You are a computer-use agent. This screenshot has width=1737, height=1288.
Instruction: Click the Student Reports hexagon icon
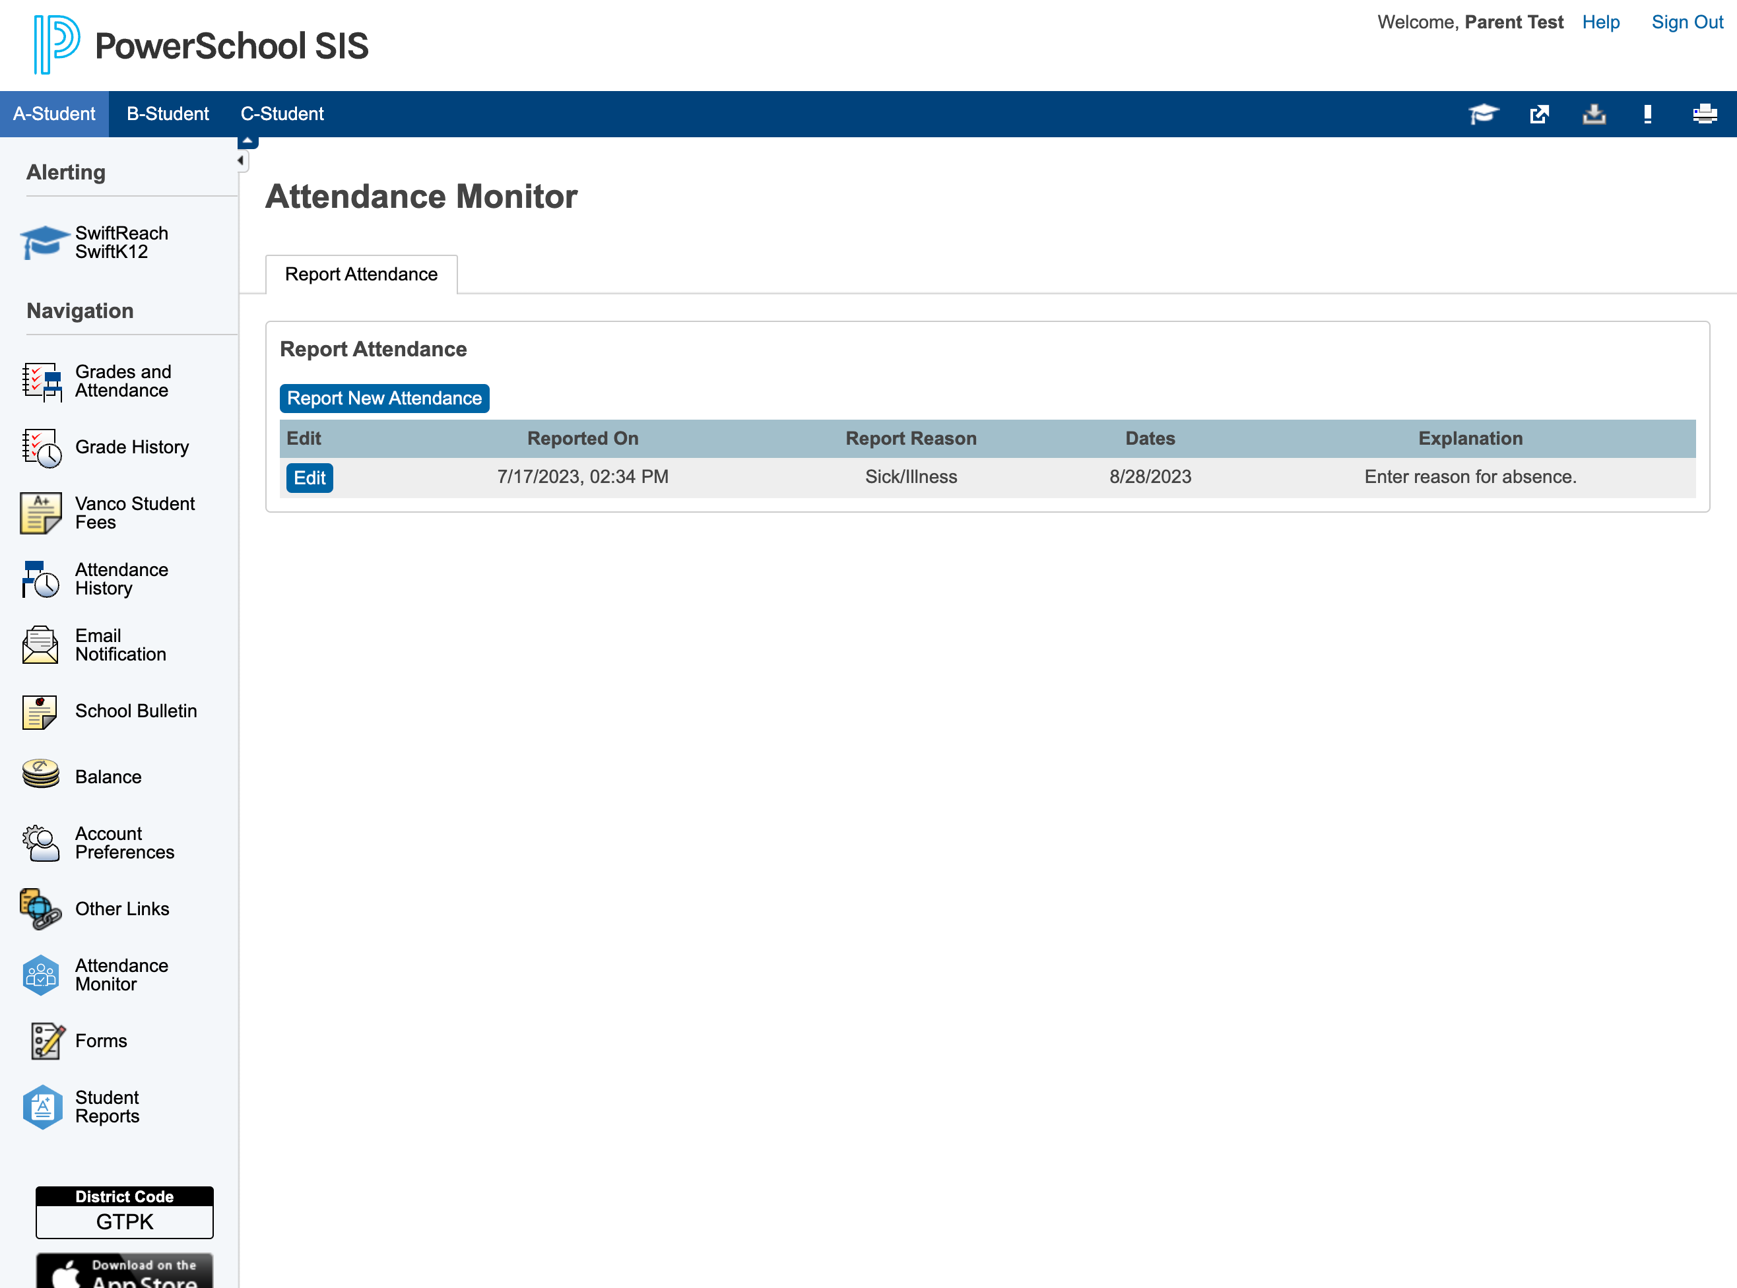click(43, 1107)
